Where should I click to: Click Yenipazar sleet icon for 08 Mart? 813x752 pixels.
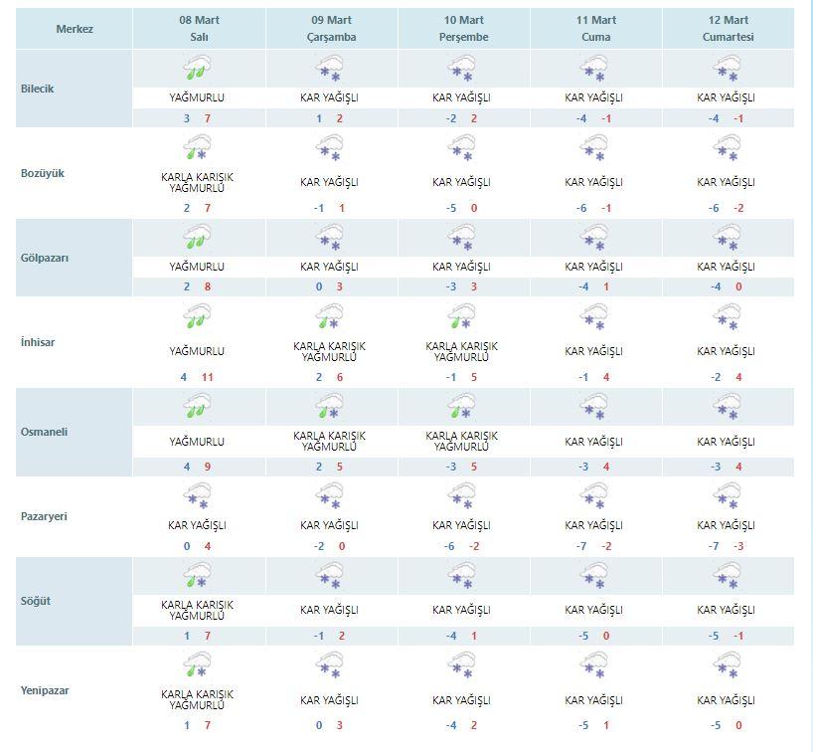coord(197,664)
